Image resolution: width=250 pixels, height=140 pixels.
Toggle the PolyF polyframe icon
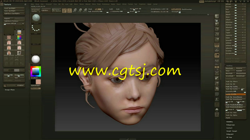[x=217, y=94]
